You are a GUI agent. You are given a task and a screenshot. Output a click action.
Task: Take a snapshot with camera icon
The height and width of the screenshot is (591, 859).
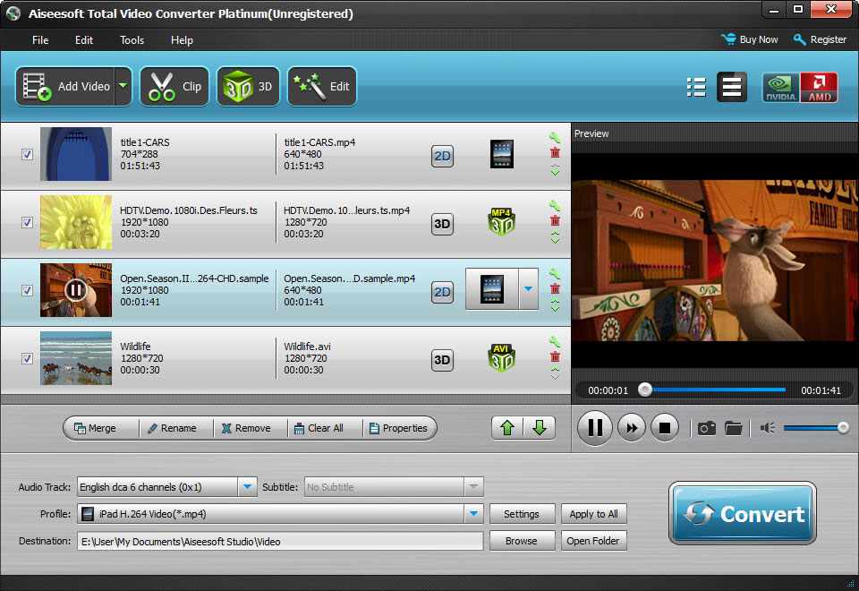(707, 428)
